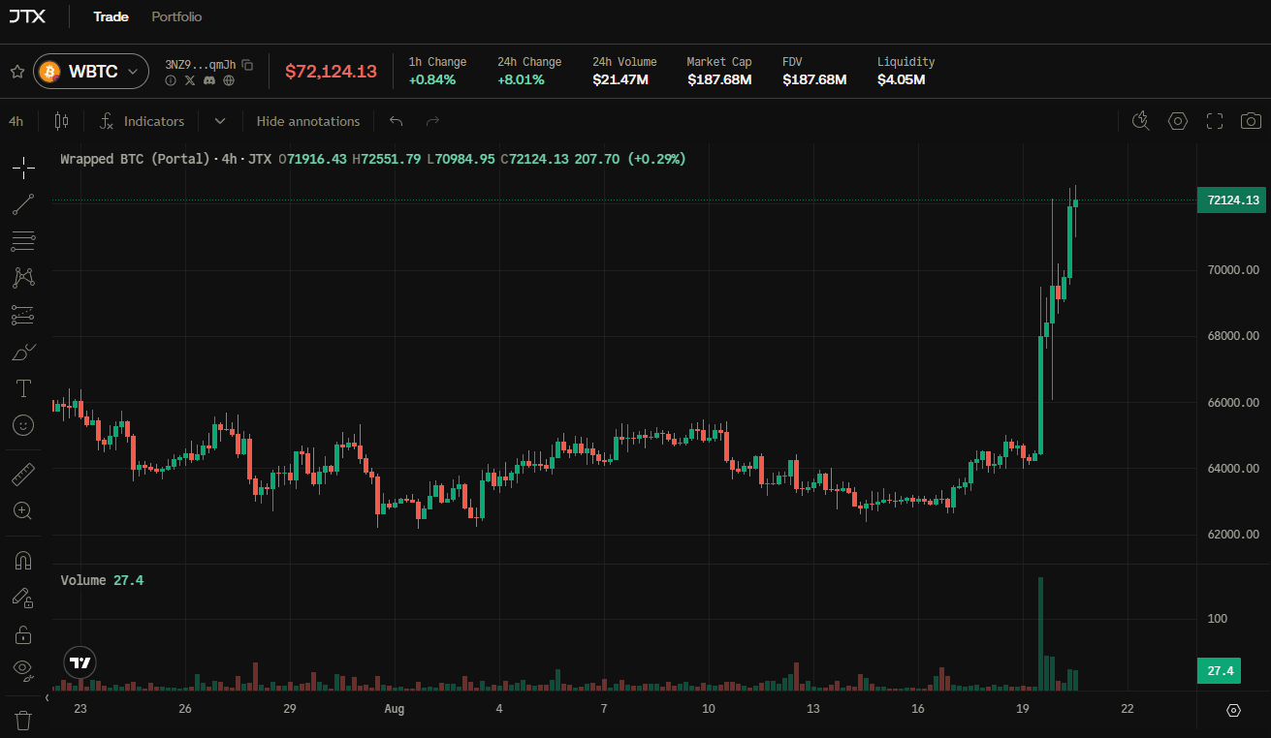Click the tallest volume bar near 19

coord(1040,633)
